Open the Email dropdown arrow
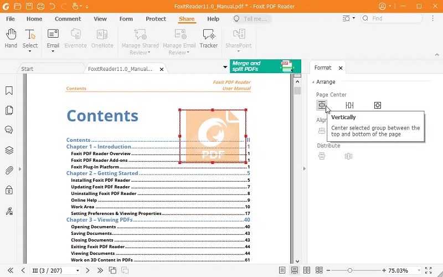The width and height of the screenshot is (443, 277). tap(53, 52)
